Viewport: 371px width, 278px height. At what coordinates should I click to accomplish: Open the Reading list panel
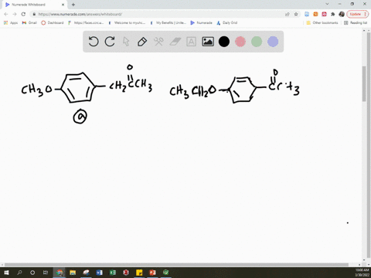pos(356,22)
